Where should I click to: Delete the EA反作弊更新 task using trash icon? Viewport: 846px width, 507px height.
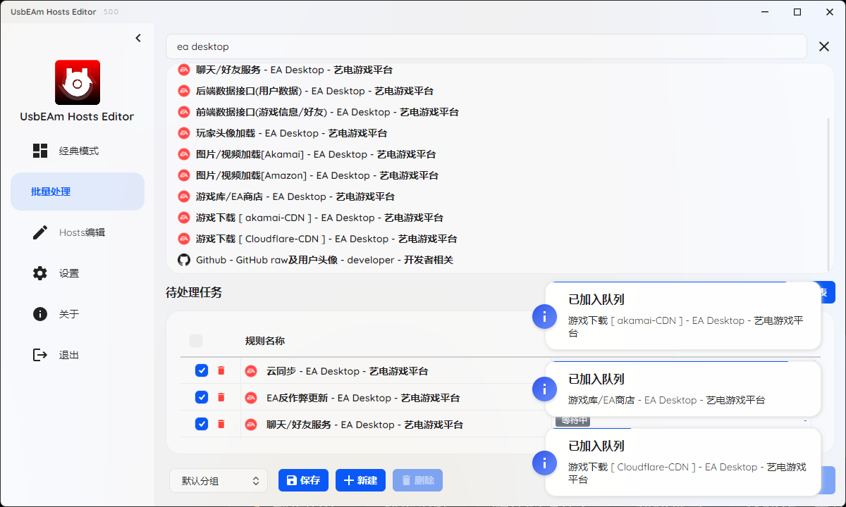[x=221, y=397]
